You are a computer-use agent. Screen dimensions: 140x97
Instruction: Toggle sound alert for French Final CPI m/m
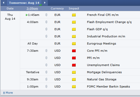[46, 15]
